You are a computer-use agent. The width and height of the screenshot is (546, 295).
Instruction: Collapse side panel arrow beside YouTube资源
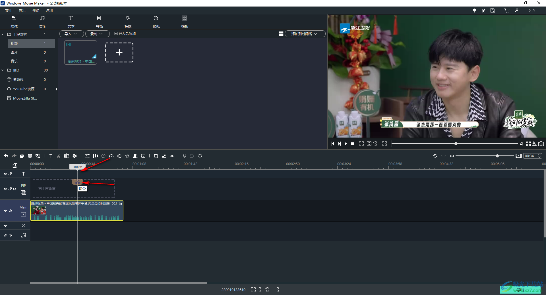[x=56, y=89]
